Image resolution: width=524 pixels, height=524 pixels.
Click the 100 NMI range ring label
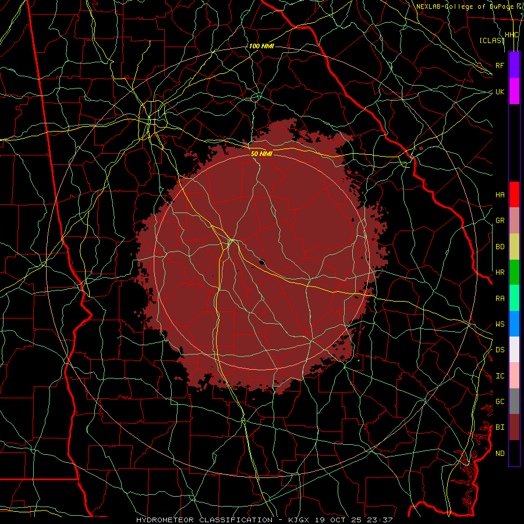[261, 46]
